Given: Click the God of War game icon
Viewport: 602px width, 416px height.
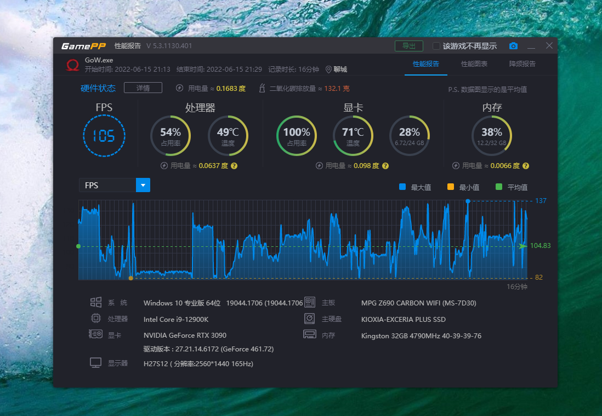Looking at the screenshot, I should (72, 65).
